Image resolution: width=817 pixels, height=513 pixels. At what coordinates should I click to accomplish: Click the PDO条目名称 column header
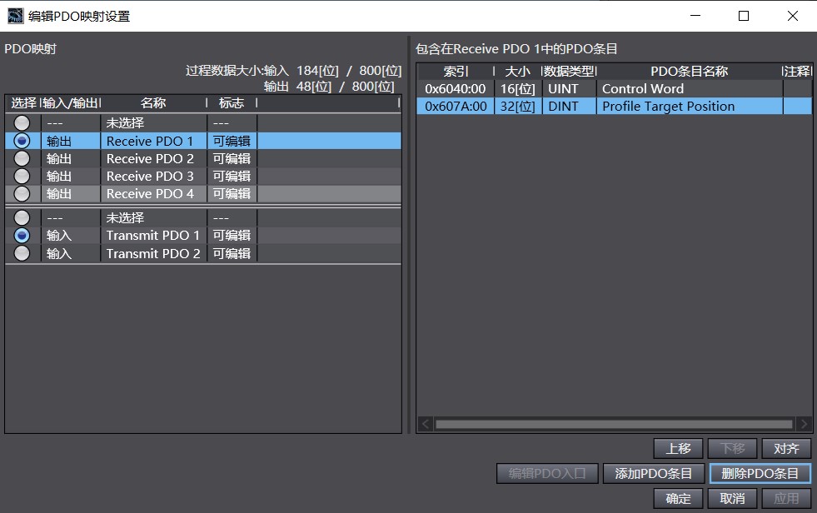point(690,71)
